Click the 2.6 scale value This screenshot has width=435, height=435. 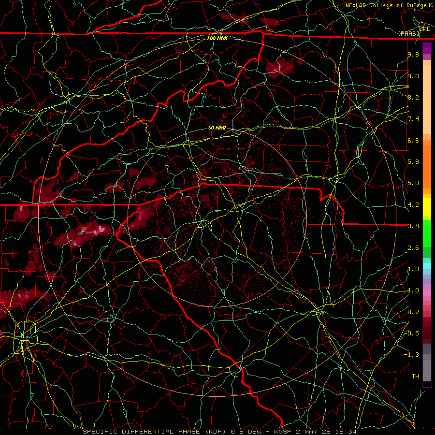[x=413, y=248]
